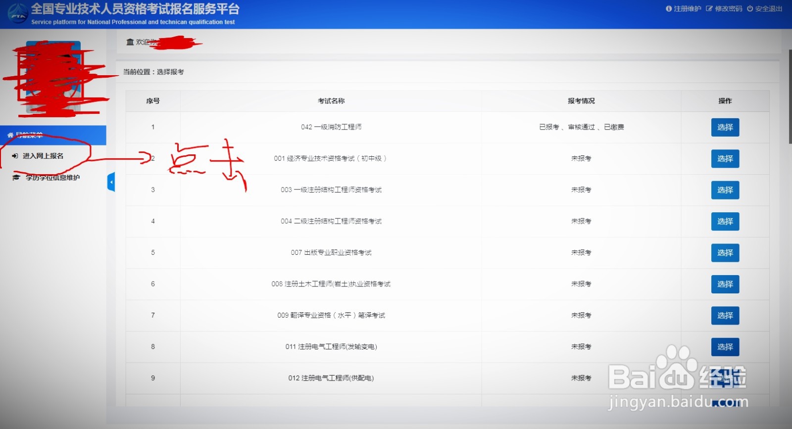Click text 007 出版专业职业资格考试

(331, 253)
